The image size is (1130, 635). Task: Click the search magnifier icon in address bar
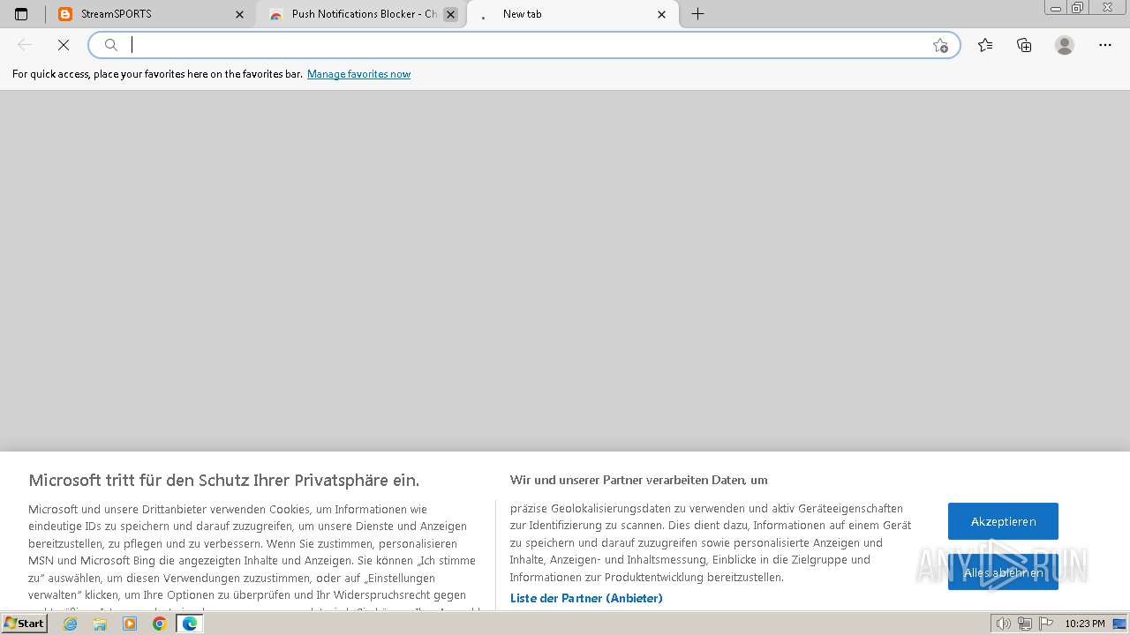pos(111,45)
